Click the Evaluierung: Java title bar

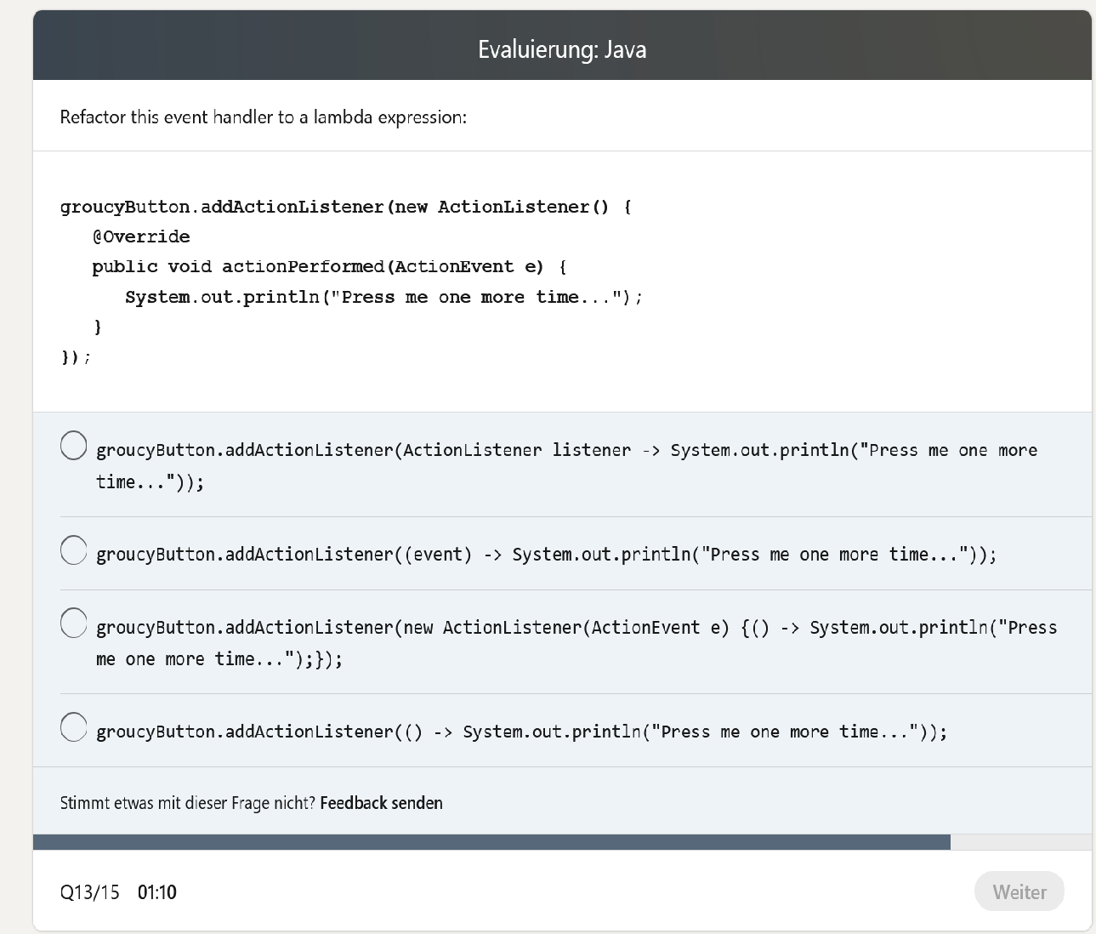(562, 48)
